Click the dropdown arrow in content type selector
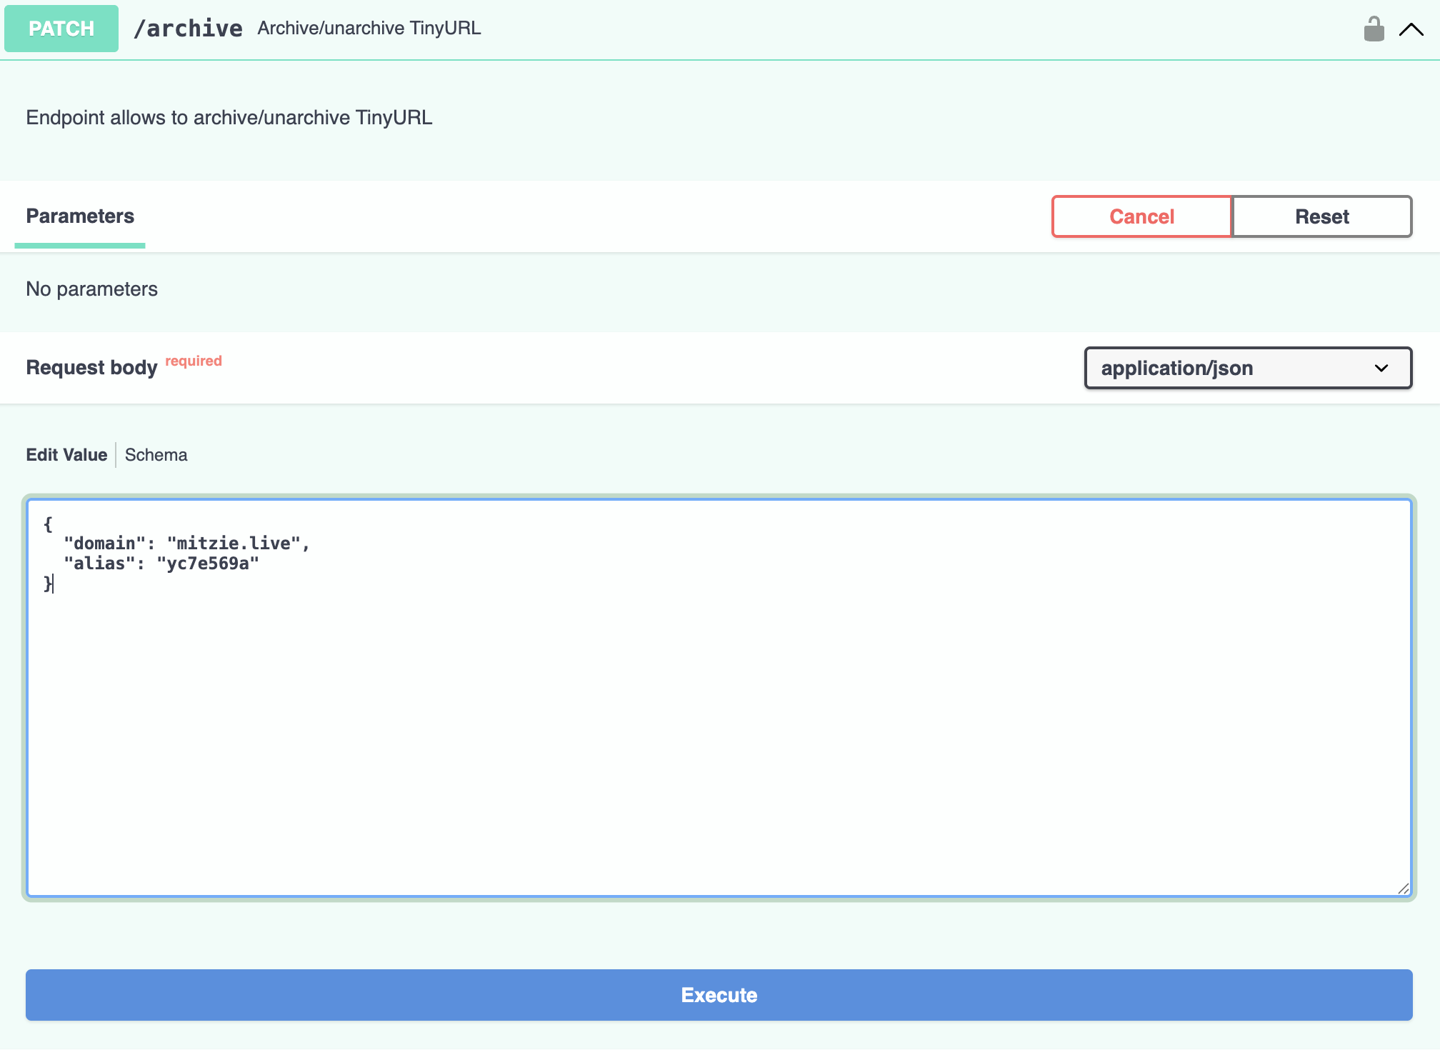 pyautogui.click(x=1381, y=368)
